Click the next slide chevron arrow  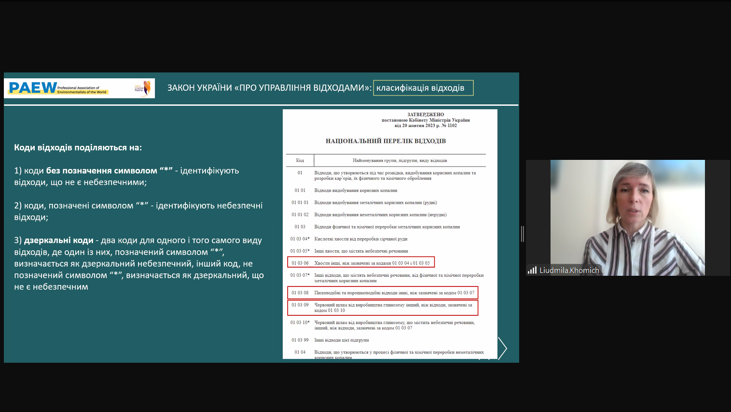coord(502,348)
